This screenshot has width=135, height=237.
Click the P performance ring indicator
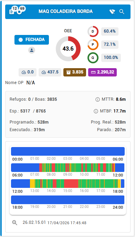point(93,45)
